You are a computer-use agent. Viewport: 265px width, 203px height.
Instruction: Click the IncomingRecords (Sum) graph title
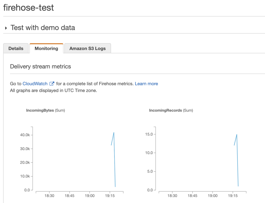[x=171, y=110]
